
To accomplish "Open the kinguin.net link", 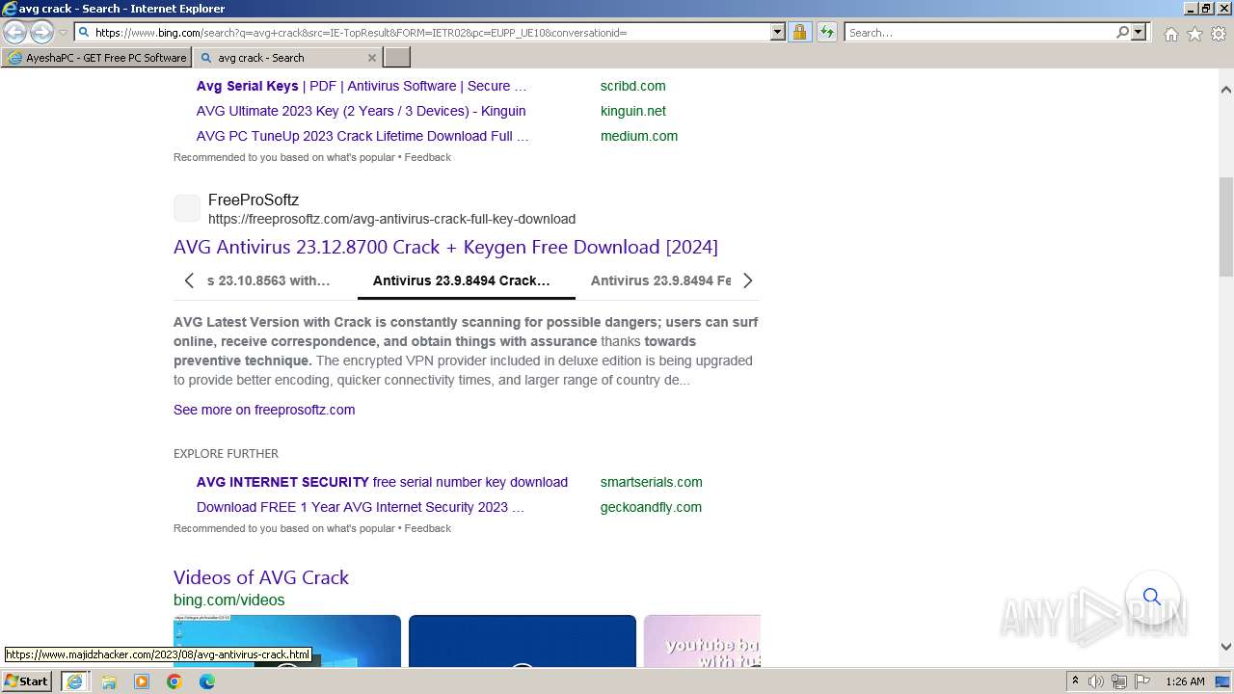I will point(632,111).
